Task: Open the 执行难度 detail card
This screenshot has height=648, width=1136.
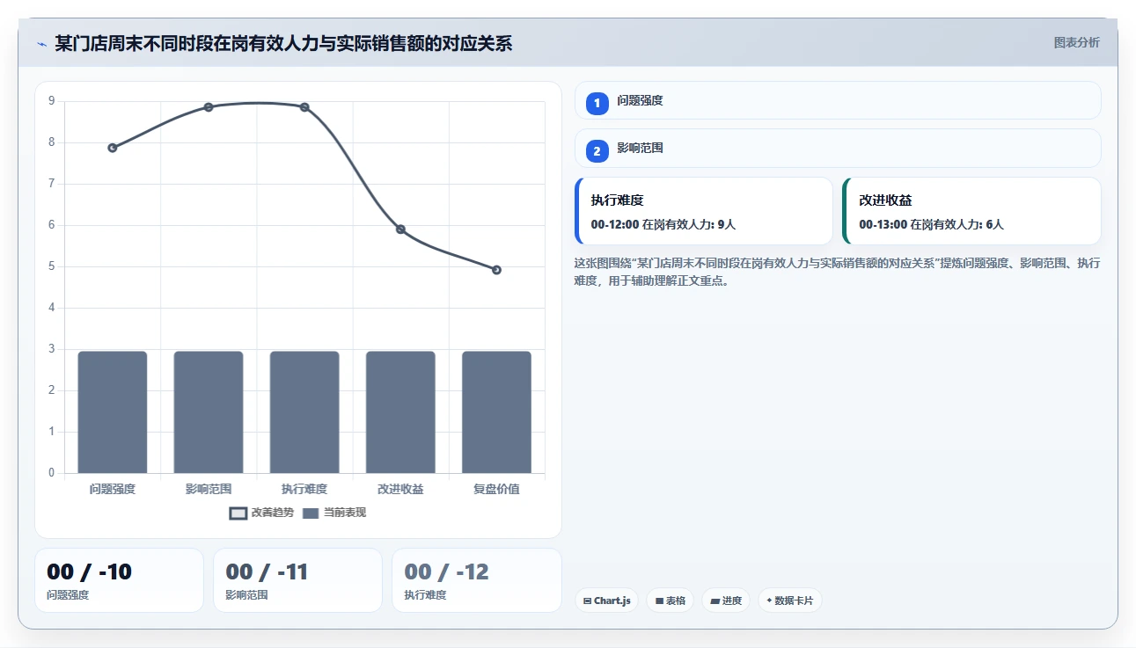Action: coord(704,211)
